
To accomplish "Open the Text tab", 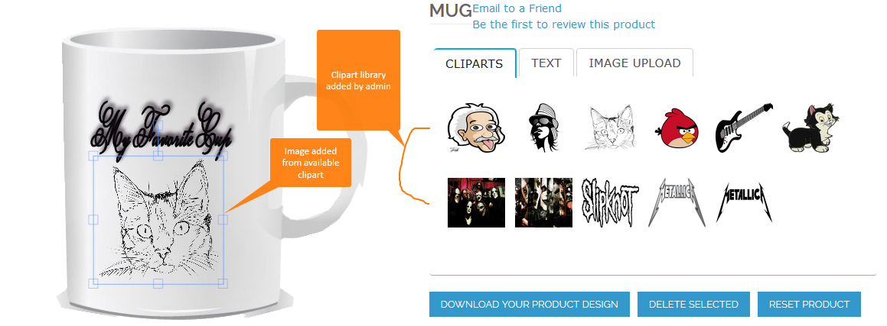I will pos(546,63).
